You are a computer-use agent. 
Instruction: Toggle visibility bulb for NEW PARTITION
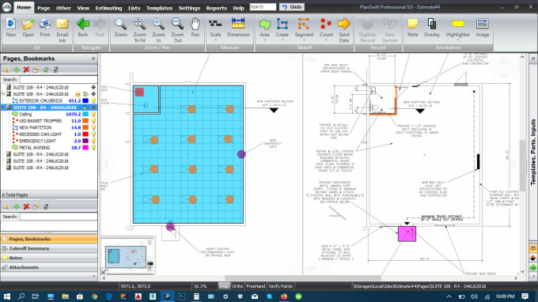click(x=93, y=127)
